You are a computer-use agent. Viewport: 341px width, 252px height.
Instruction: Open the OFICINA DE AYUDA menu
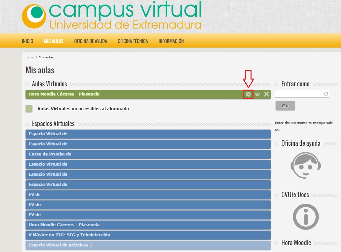[x=90, y=41]
